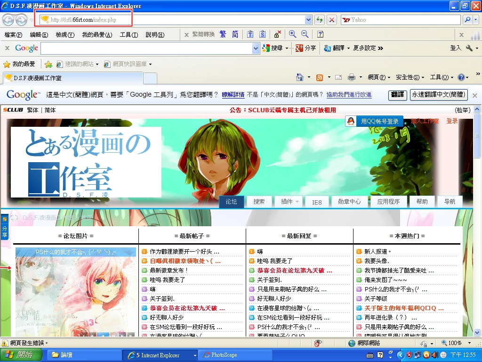Open the Google toolbar search box dropdown
482x362 pixels.
(x=256, y=48)
